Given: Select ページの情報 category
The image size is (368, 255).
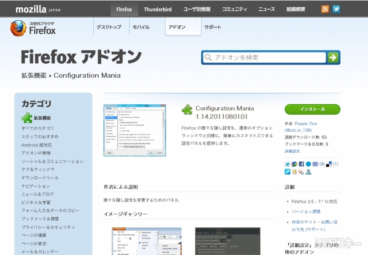Looking at the screenshot, I should pos(34,235).
